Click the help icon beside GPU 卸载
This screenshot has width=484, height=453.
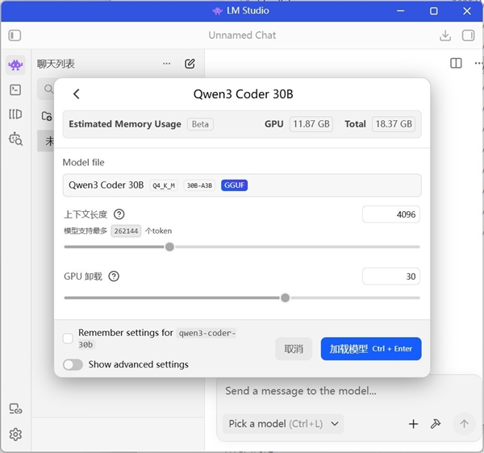[x=114, y=276]
